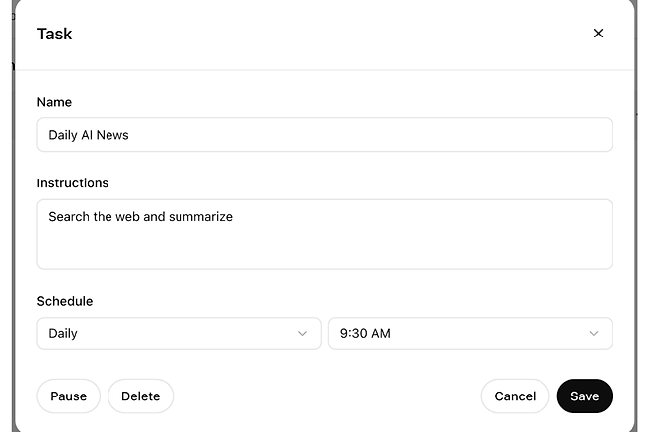The height and width of the screenshot is (432, 649).
Task: Click the Name field label
Action: 54,102
